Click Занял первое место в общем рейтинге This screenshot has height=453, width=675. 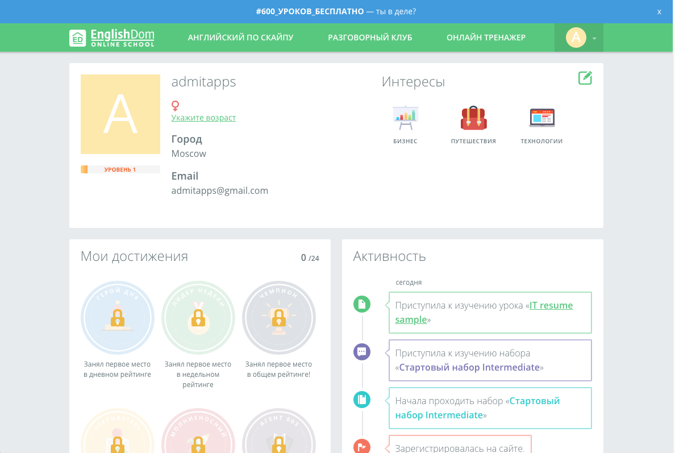point(278,369)
